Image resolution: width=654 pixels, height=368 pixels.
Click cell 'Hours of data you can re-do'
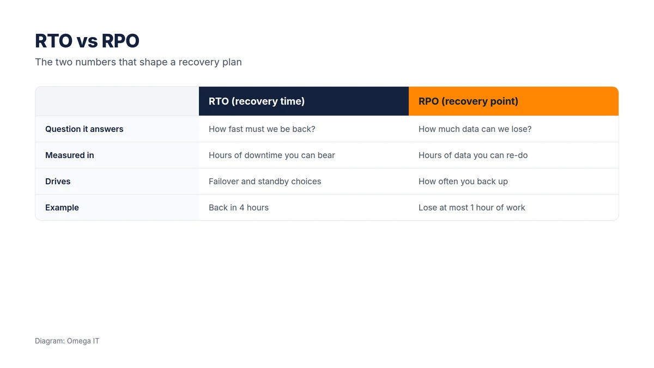pyautogui.click(x=513, y=155)
